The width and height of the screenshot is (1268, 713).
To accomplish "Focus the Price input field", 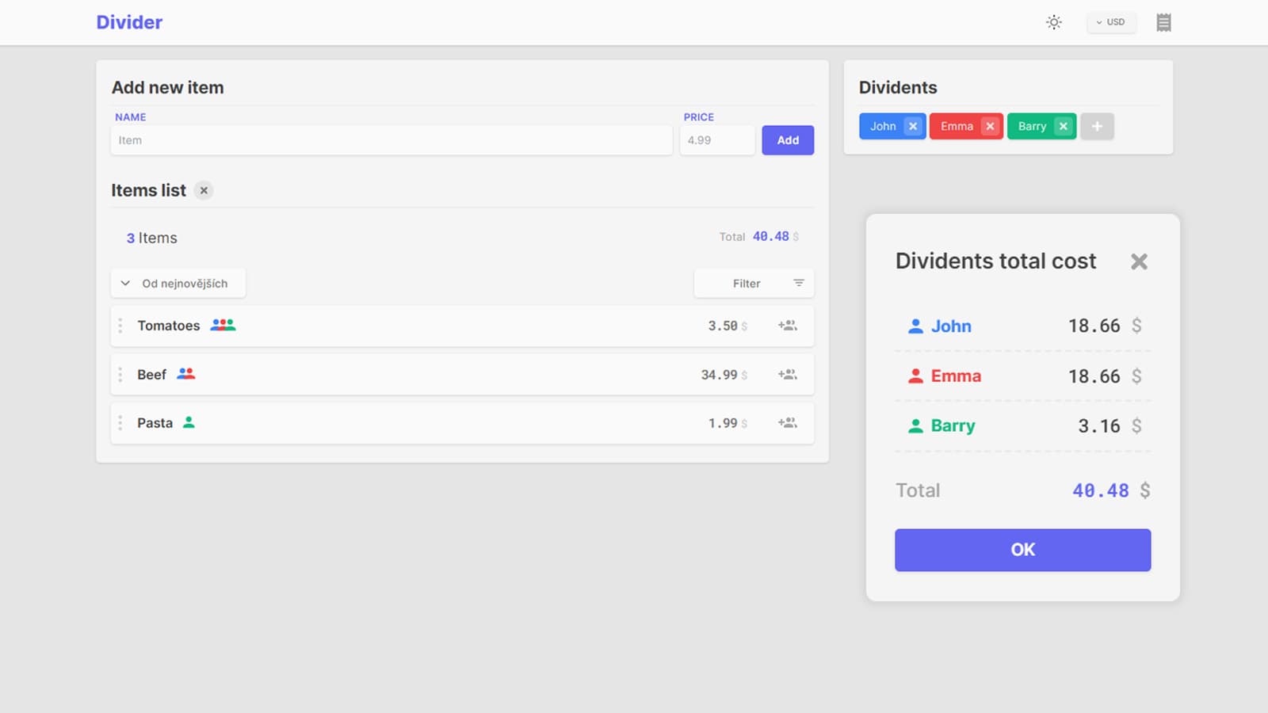I will [716, 140].
